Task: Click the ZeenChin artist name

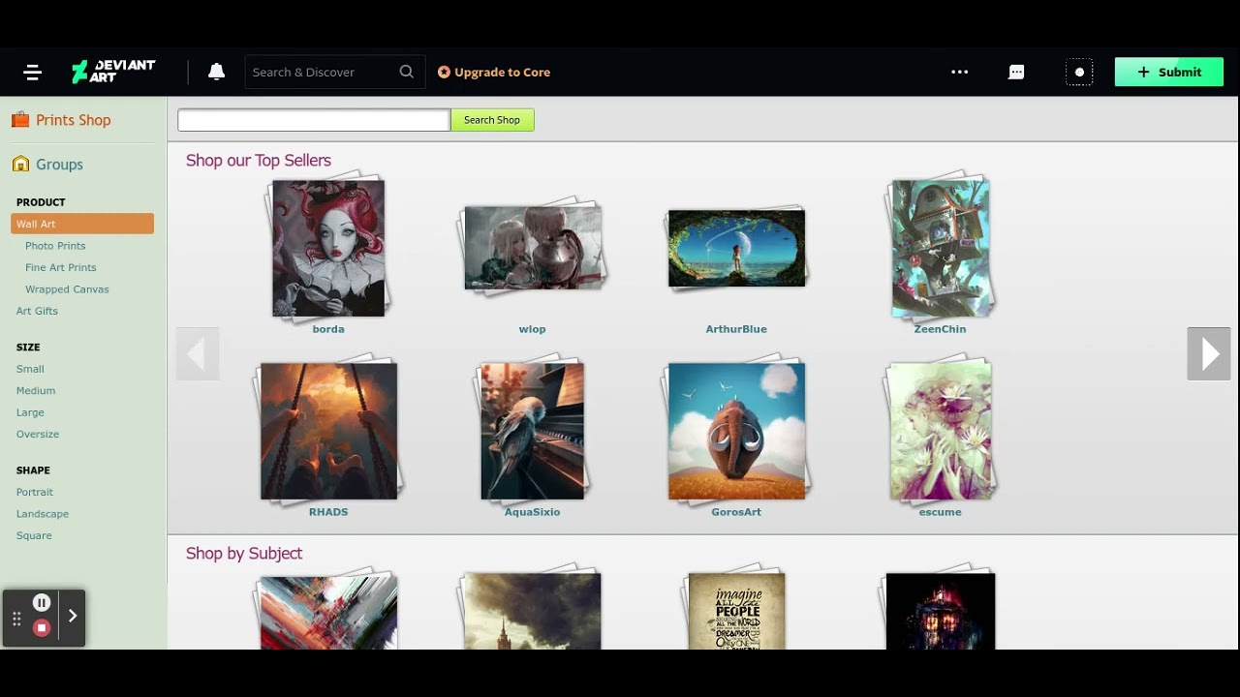Action: click(941, 329)
